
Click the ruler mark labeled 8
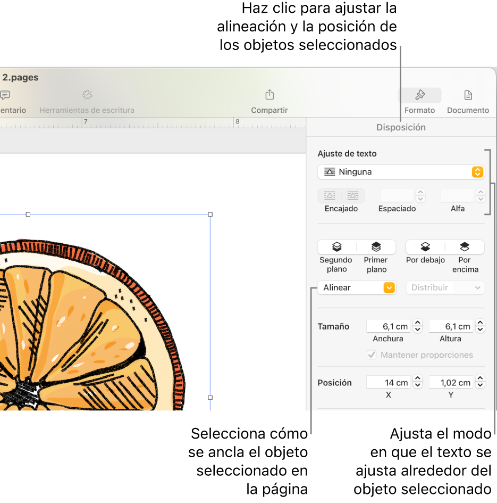[x=238, y=121]
